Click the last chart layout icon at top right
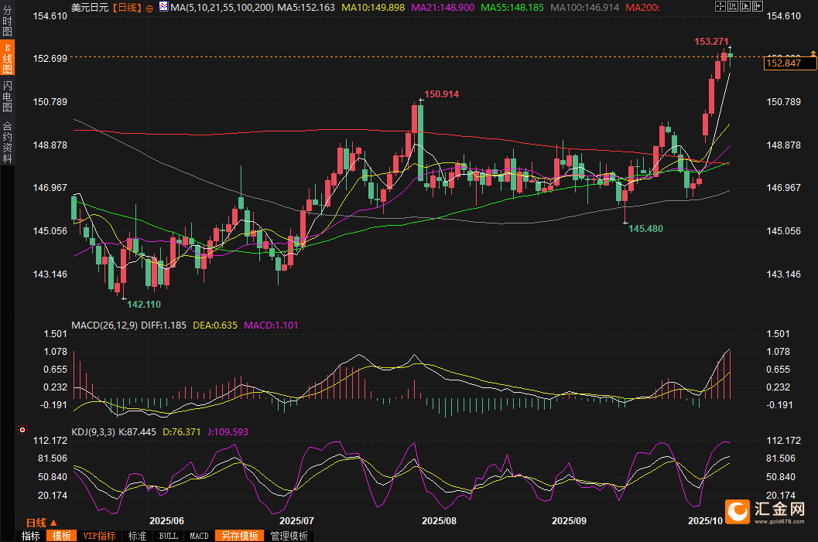 point(758,6)
